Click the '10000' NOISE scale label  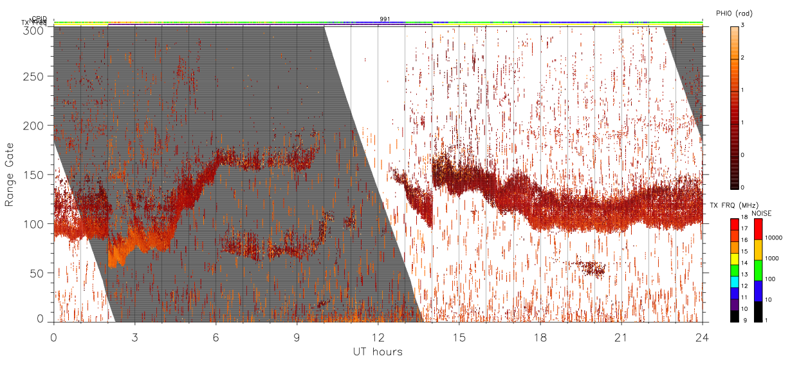click(773, 238)
